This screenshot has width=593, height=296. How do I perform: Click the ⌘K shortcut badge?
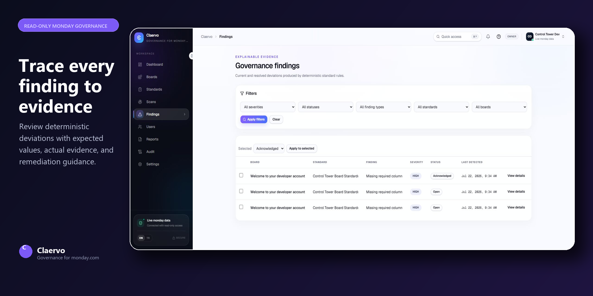coord(475,36)
